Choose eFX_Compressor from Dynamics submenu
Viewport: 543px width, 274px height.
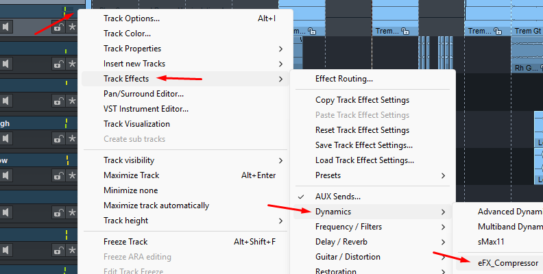tap(507, 262)
